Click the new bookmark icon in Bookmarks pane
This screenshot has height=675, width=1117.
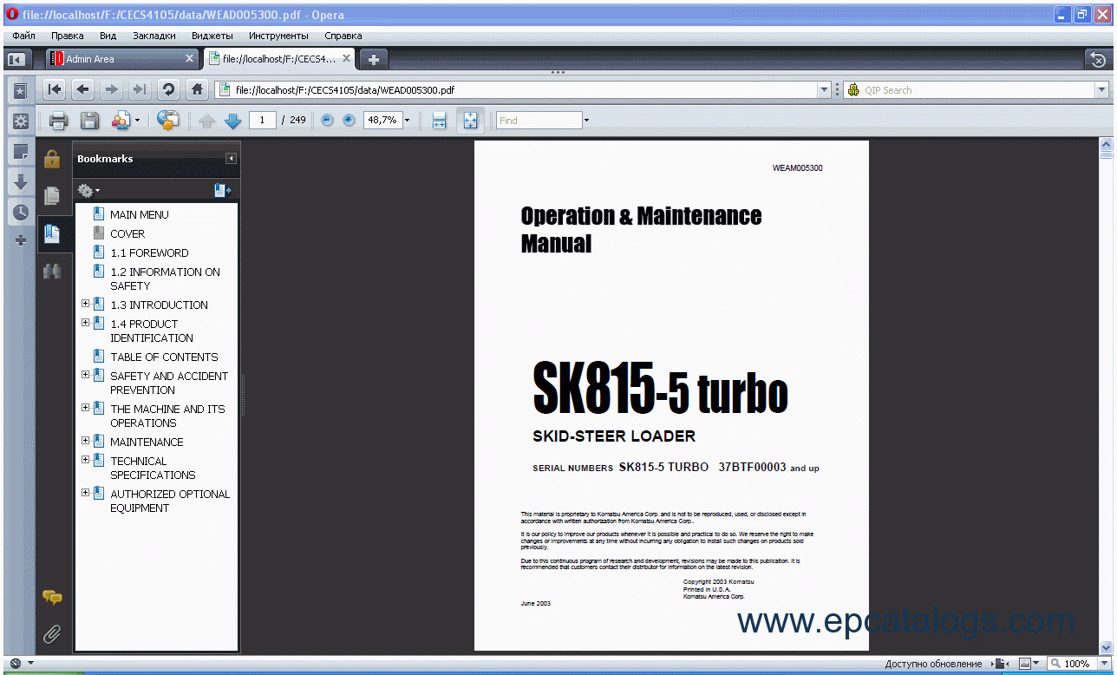pyautogui.click(x=222, y=190)
